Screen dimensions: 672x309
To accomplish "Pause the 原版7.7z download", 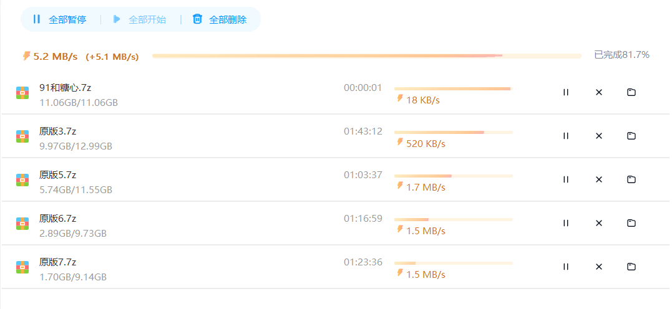I will [x=566, y=267].
